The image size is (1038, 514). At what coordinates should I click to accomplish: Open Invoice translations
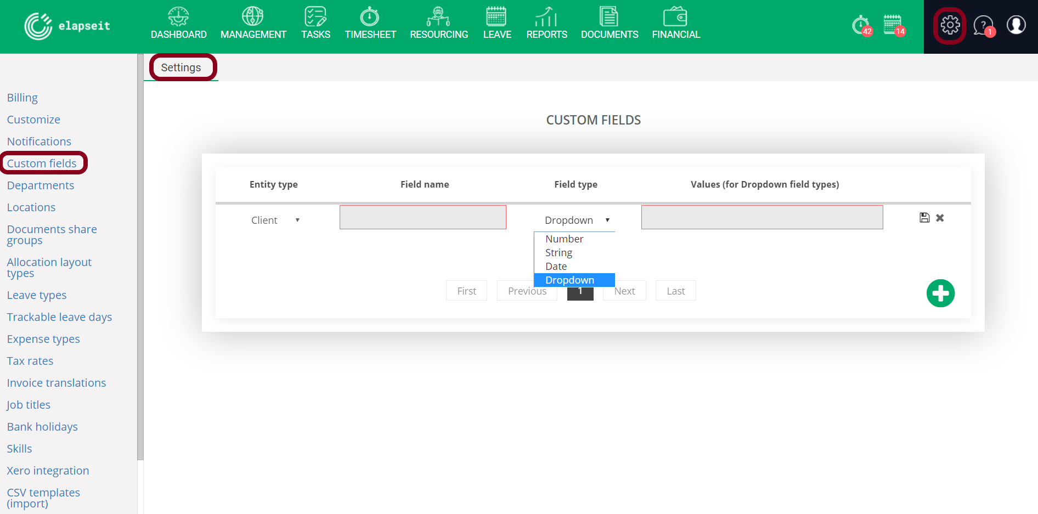[x=57, y=383]
